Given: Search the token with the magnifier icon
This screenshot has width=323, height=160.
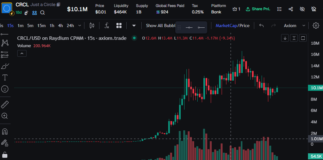Looking at the screenshot, I should 43,13.
